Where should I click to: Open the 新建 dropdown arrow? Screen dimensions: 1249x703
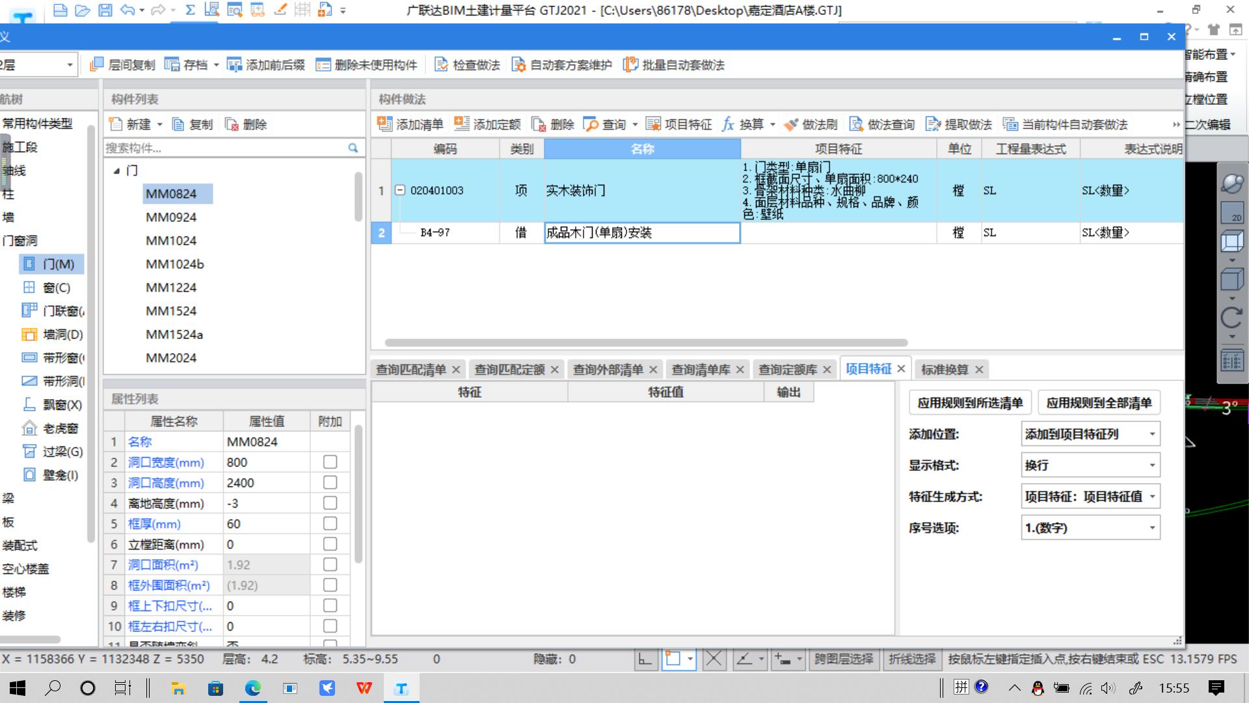(x=159, y=125)
